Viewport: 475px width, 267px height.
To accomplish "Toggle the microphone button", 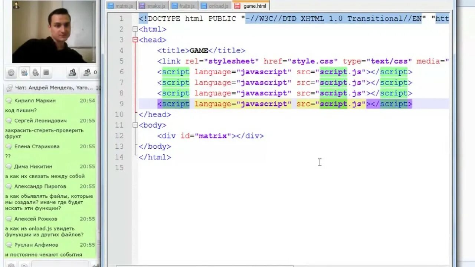I will [35, 72].
